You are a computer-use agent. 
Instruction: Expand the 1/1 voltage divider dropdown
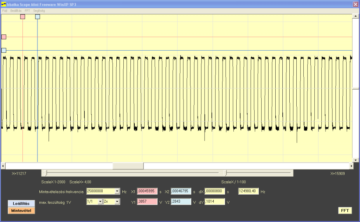(x=100, y=202)
